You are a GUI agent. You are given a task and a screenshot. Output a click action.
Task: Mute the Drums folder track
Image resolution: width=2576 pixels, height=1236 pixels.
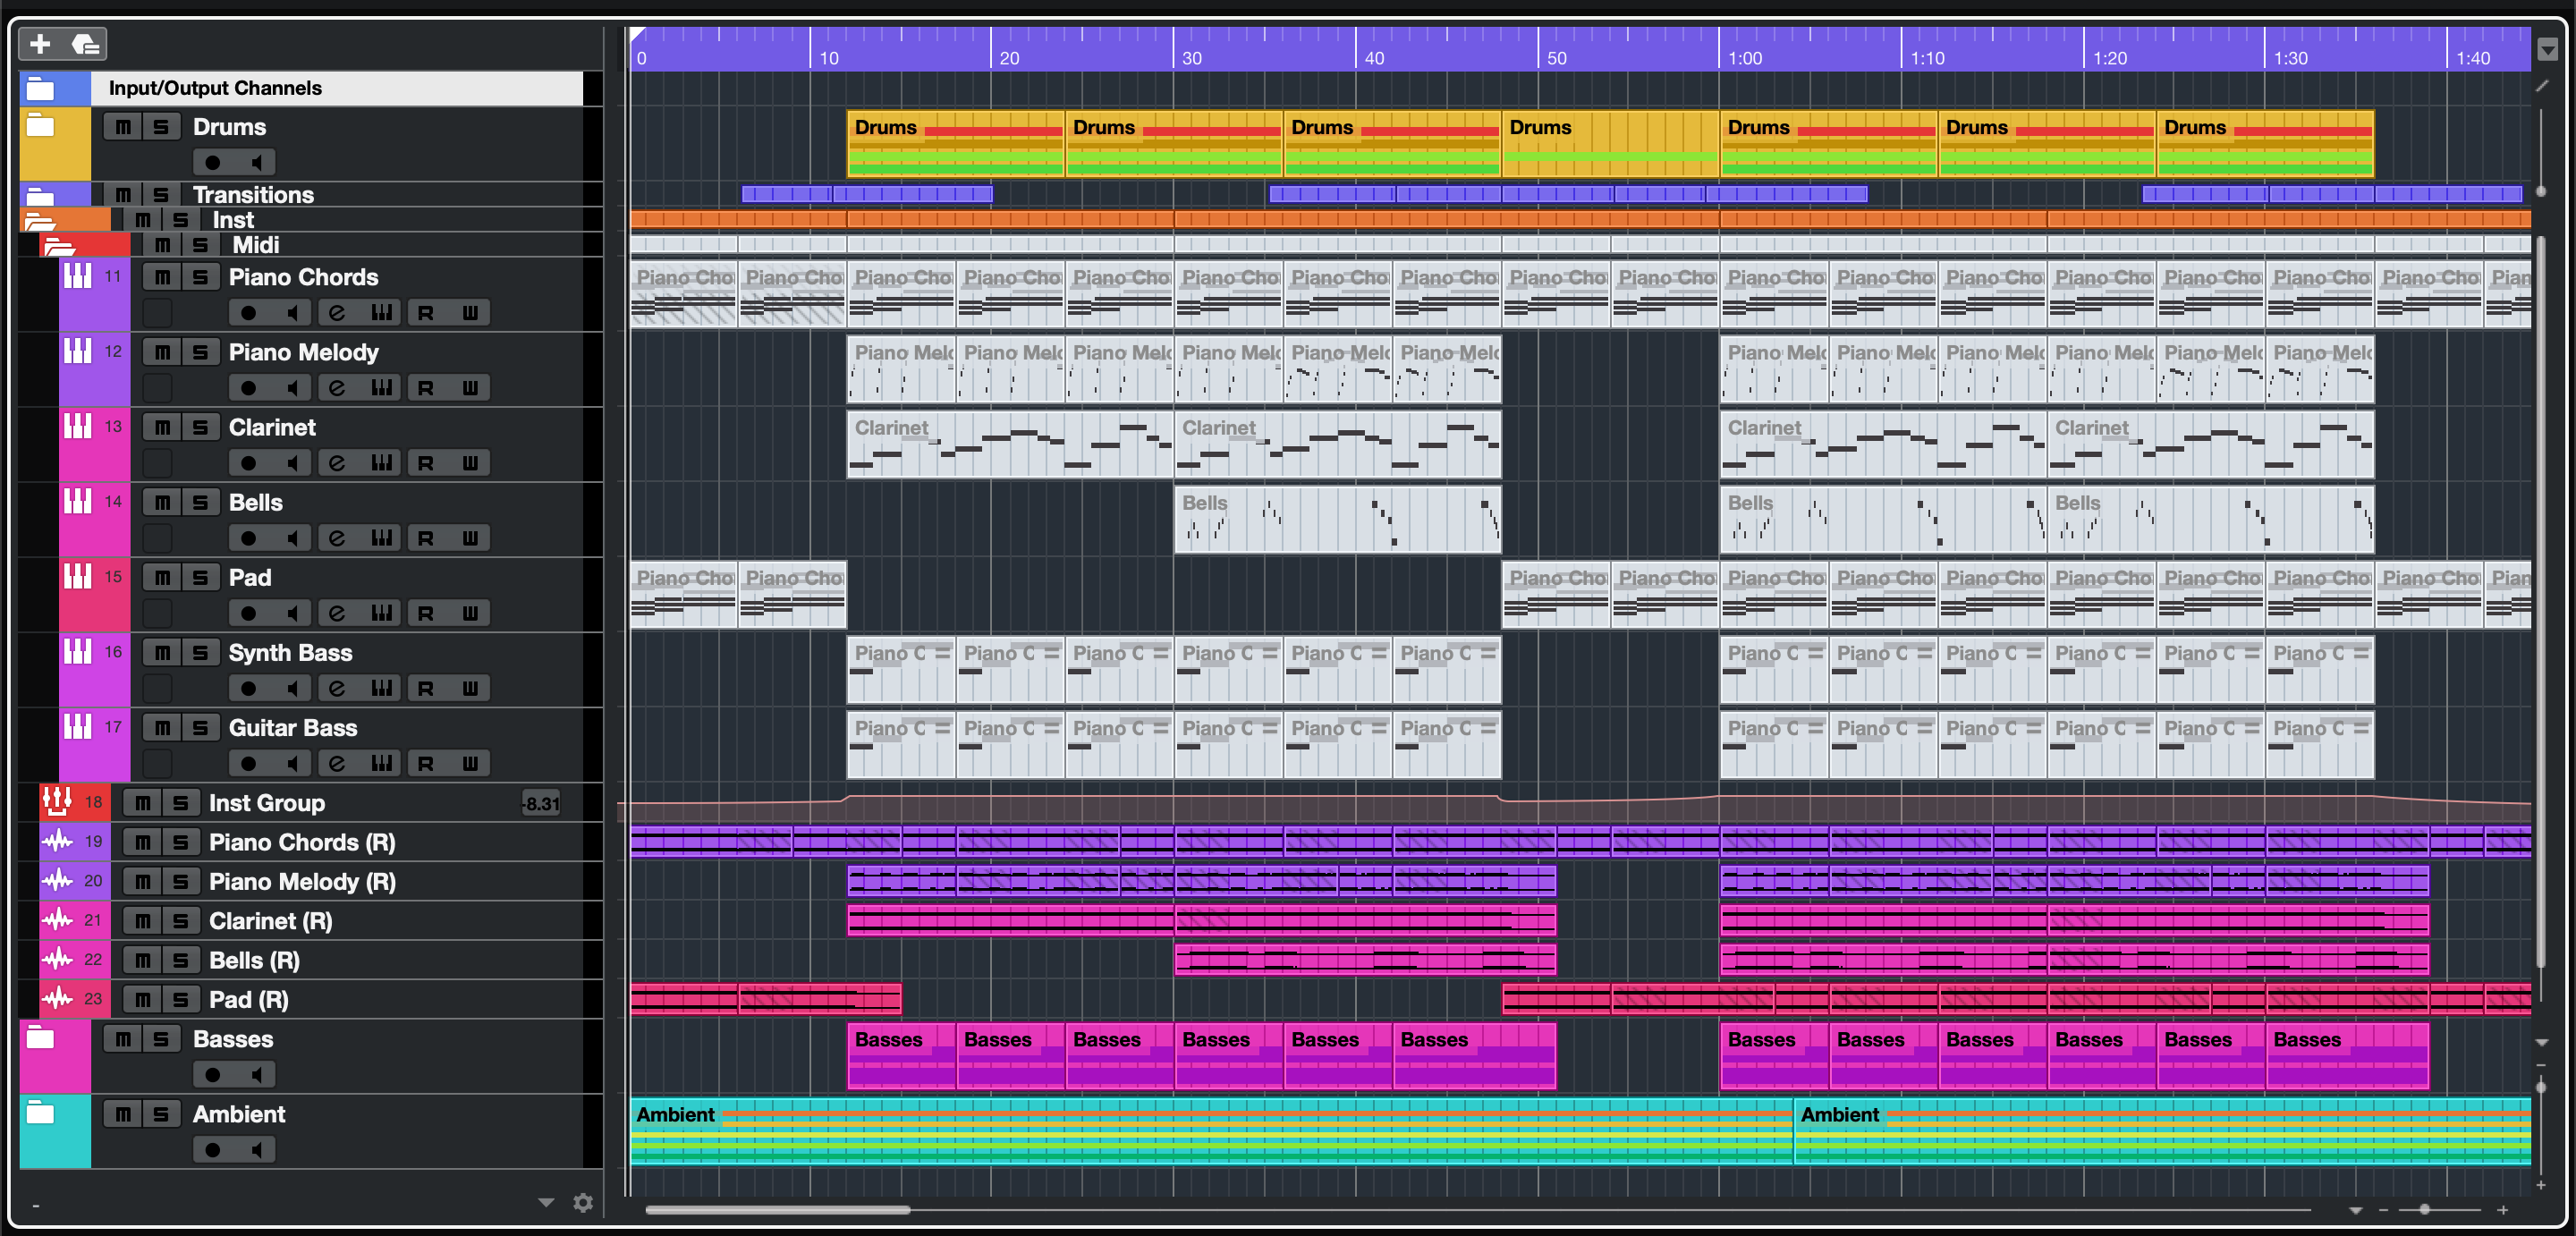coord(123,127)
